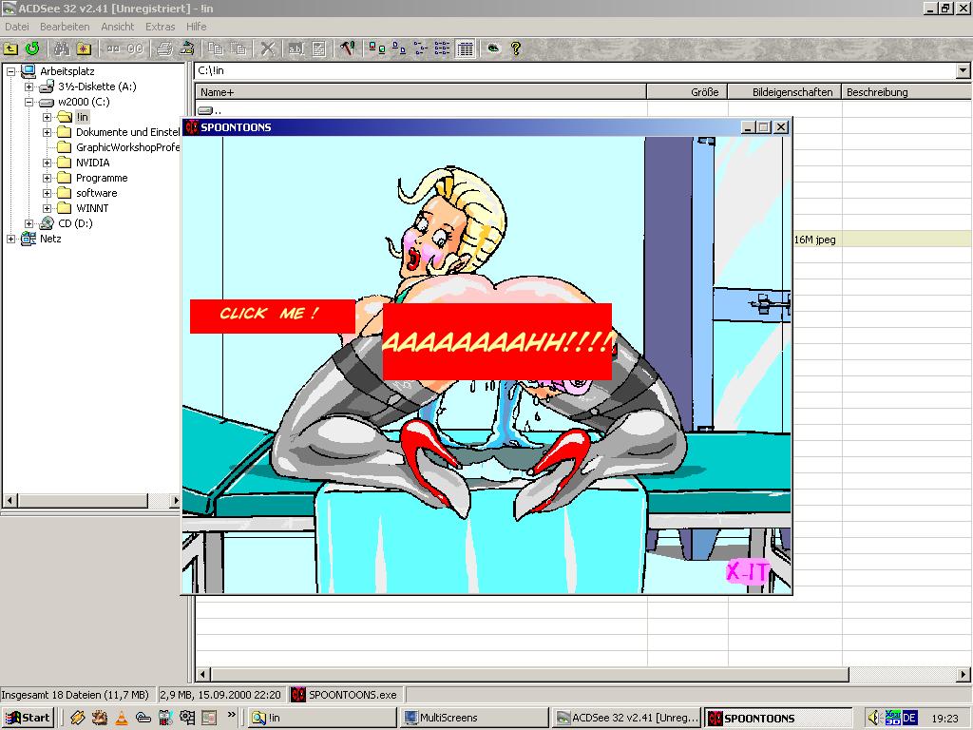Expand the CD (D:) drive node
Screen dimensions: 973x730
pyautogui.click(x=29, y=223)
